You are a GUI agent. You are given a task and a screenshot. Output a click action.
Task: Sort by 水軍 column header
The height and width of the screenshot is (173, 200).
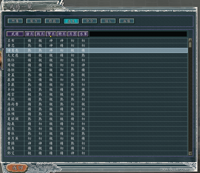coord(83,34)
